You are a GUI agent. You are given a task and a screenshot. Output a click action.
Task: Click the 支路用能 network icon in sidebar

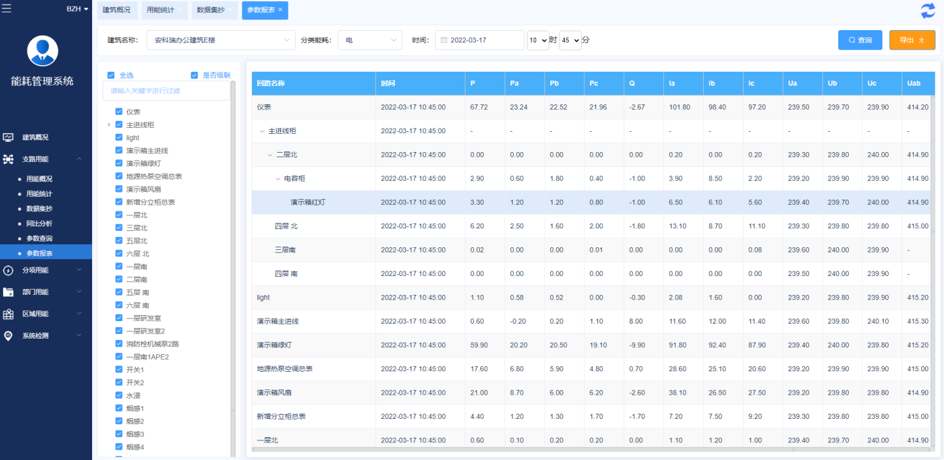(x=8, y=159)
